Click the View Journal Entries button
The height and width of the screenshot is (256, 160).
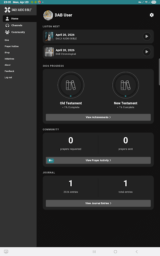[x=98, y=203]
